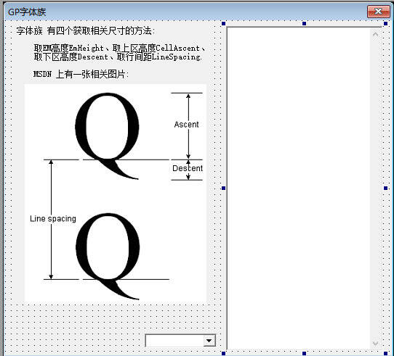
Task: Close the GP字体族 window
Action: pyautogui.click(x=379, y=12)
